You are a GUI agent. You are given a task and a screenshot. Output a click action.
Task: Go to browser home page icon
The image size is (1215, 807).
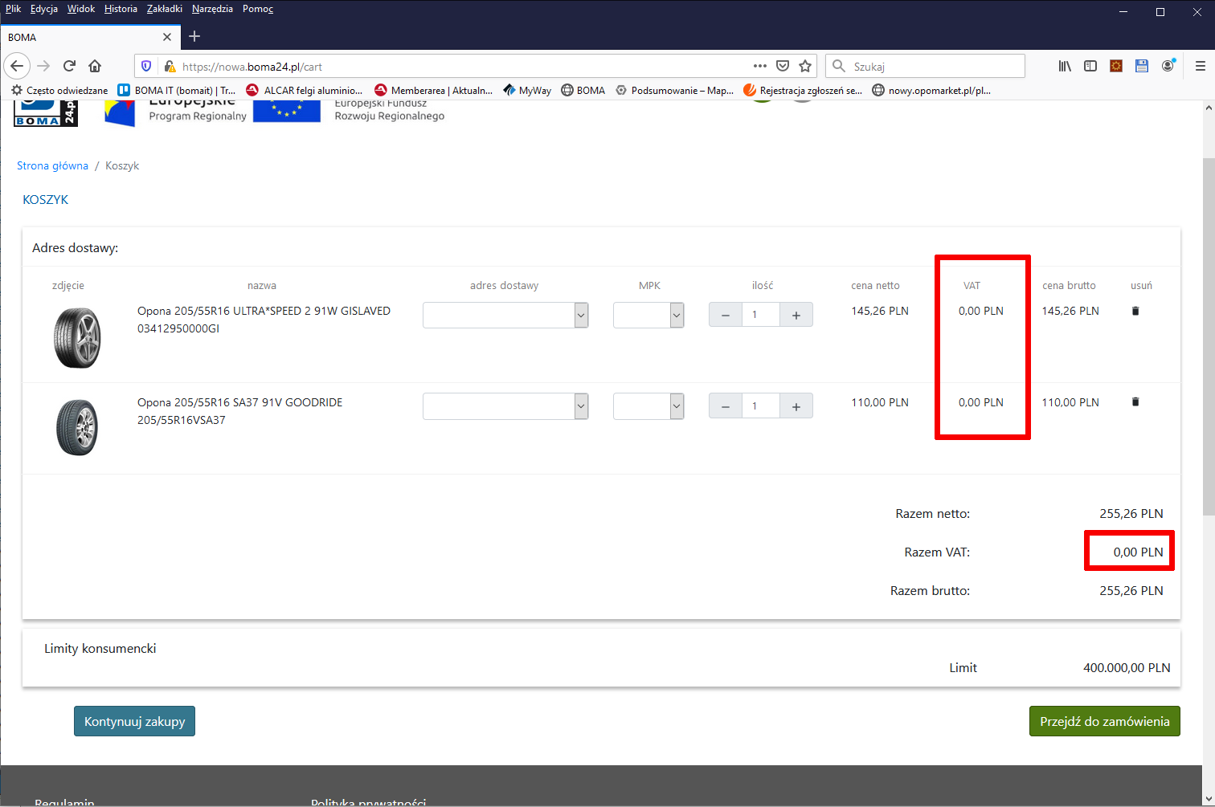click(95, 66)
